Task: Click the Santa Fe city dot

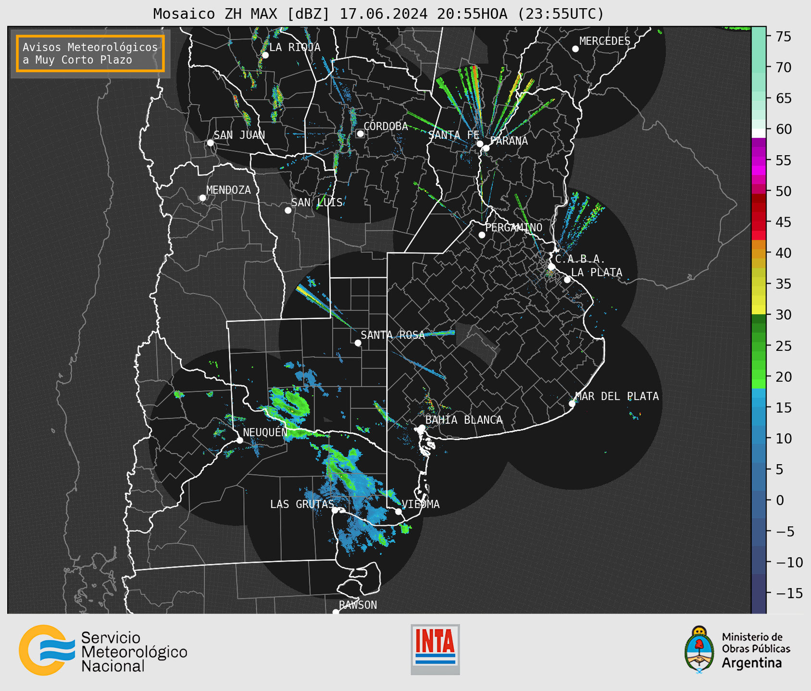Action: (x=480, y=144)
